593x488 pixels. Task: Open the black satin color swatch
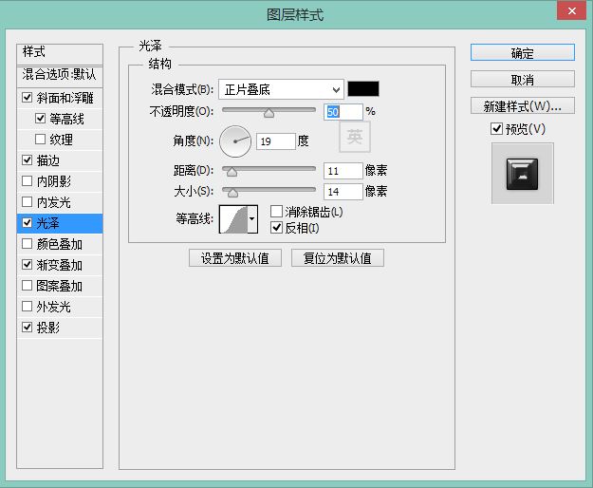363,89
